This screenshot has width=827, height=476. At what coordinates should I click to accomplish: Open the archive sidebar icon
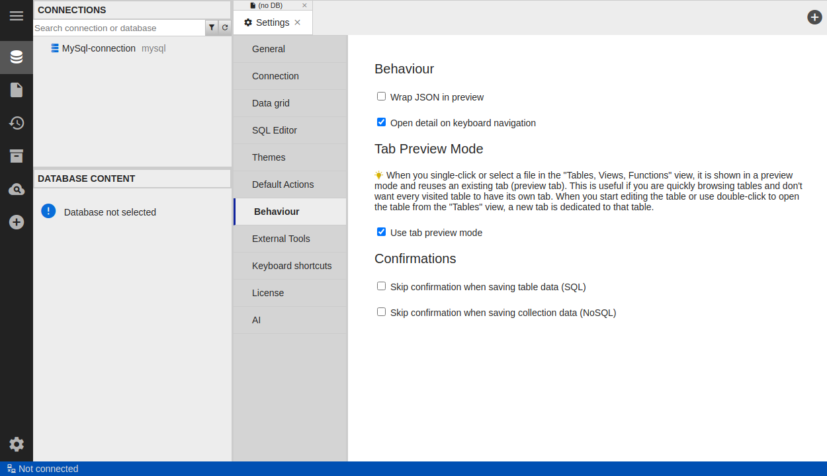(17, 156)
